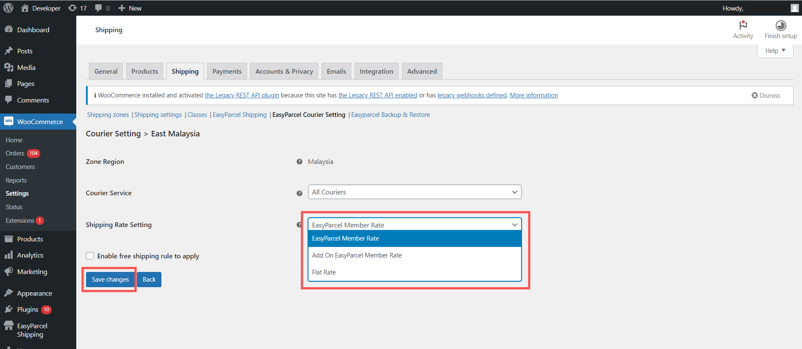Click the Comments icon in sidebar
This screenshot has height=349, width=802.
(8, 100)
